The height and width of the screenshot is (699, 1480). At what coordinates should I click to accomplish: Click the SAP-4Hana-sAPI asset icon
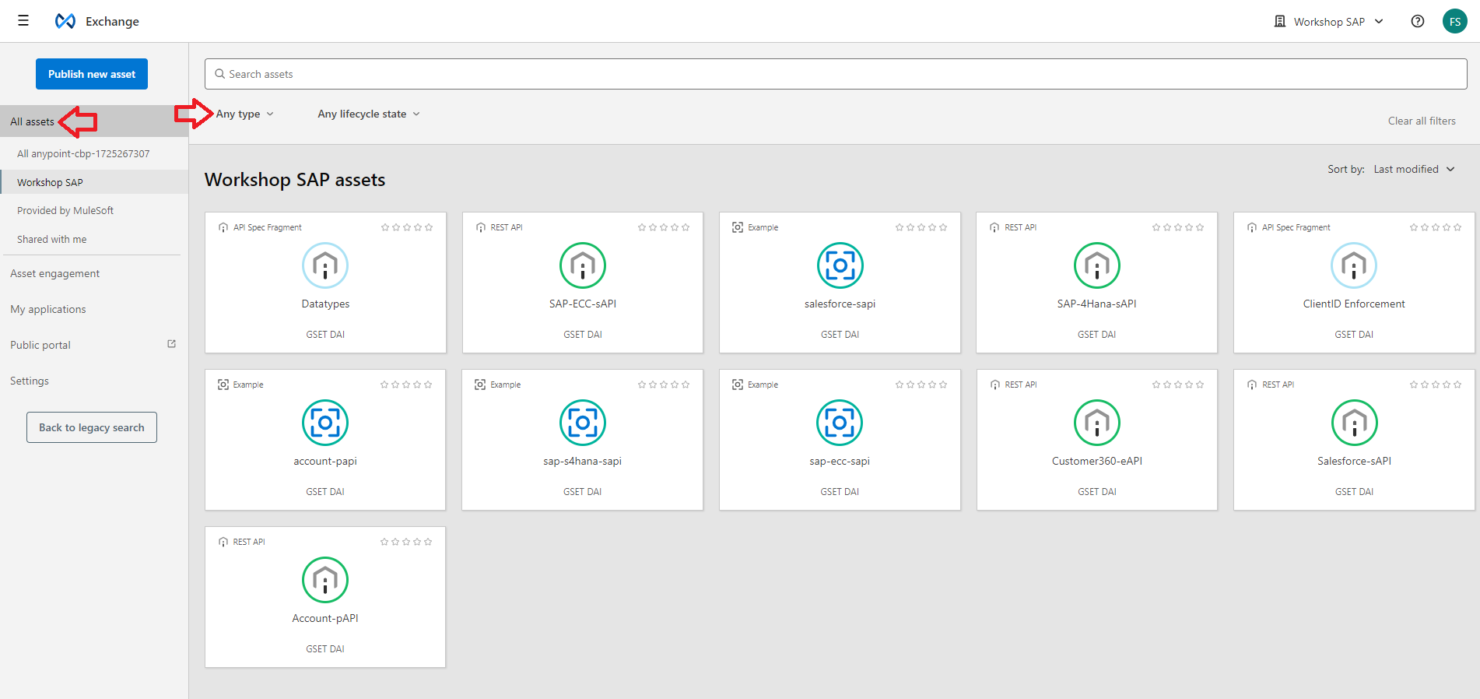[1097, 265]
